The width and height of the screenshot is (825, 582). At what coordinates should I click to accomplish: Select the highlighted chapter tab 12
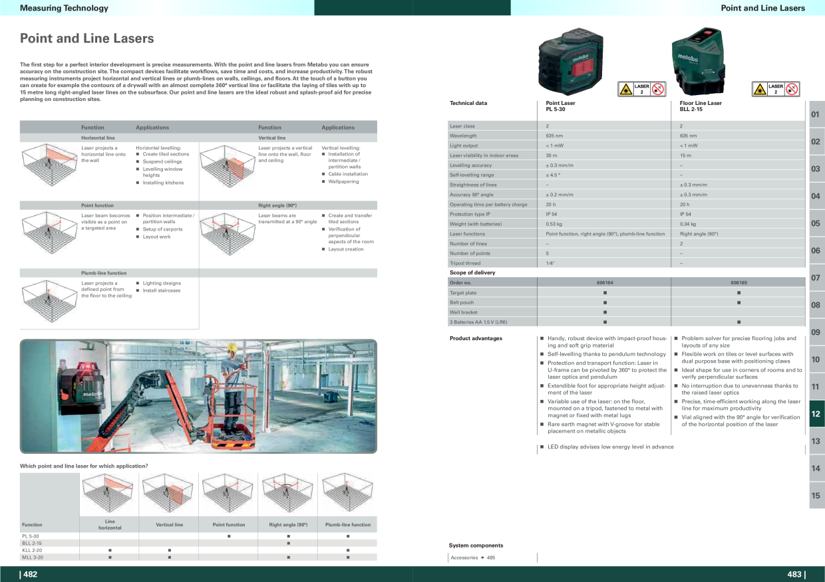point(816,414)
